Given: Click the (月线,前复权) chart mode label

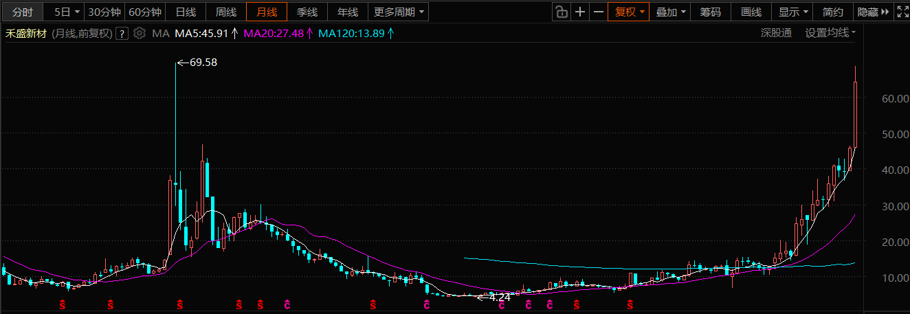Looking at the screenshot, I should point(81,33).
